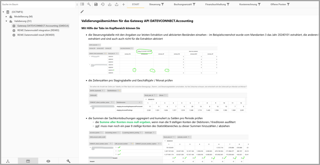
Task: Click the wrench icon in the top toolbar
Action: (89, 4)
